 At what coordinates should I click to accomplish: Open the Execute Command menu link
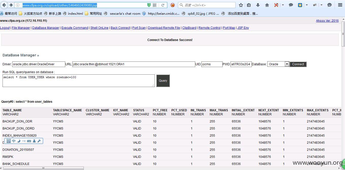pyautogui.click(x=75, y=28)
